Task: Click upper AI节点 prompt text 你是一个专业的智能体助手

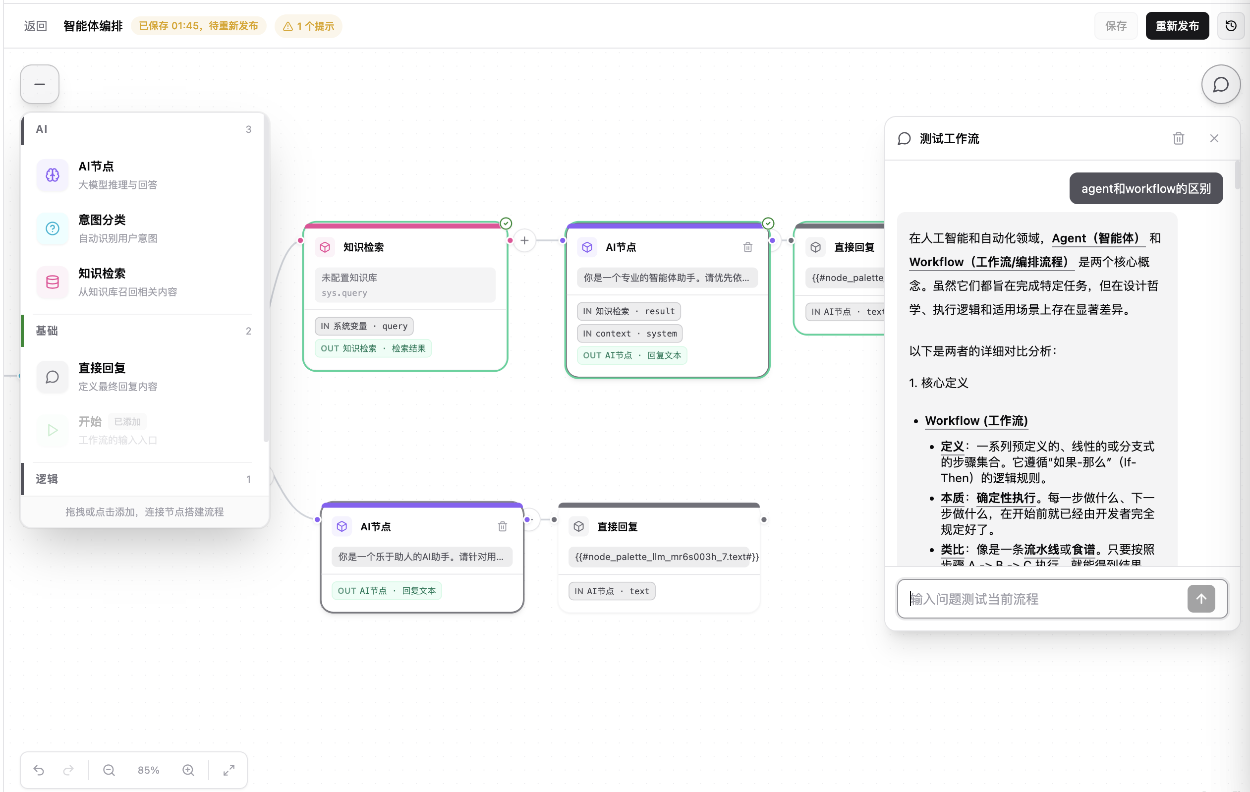Action: click(667, 278)
